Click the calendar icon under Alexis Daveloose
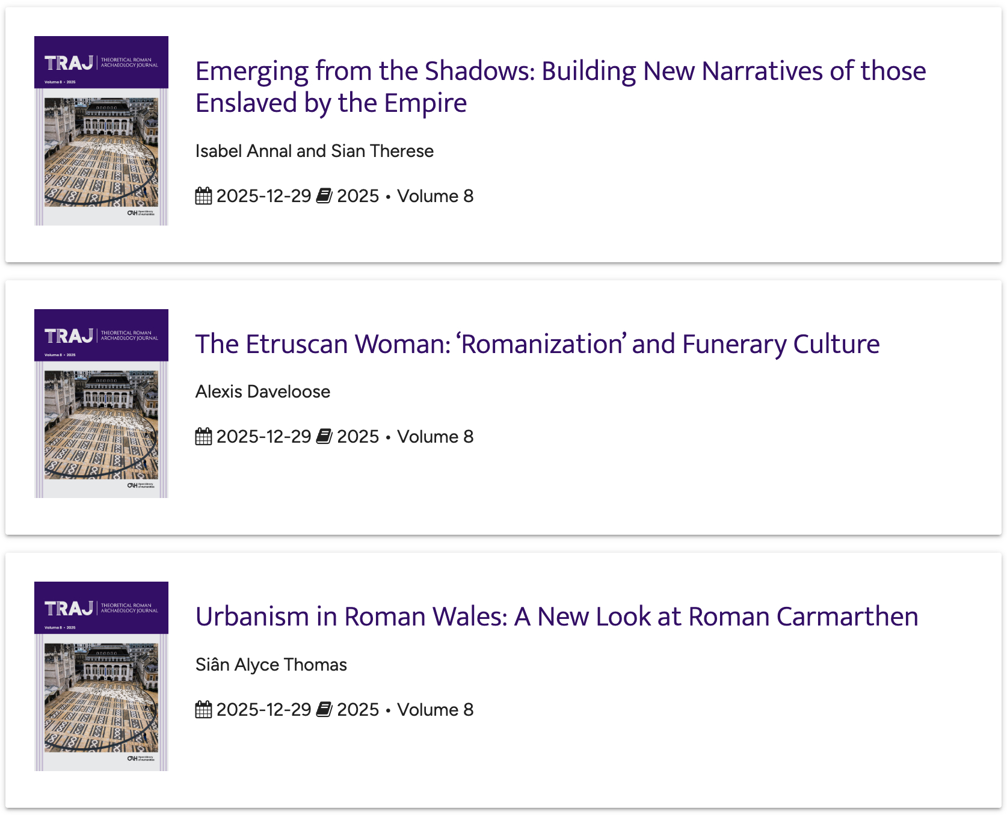This screenshot has height=815, width=1007. (203, 437)
